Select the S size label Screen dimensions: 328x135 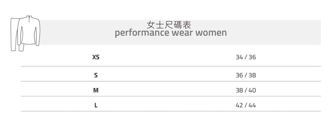pyautogui.click(x=96, y=75)
